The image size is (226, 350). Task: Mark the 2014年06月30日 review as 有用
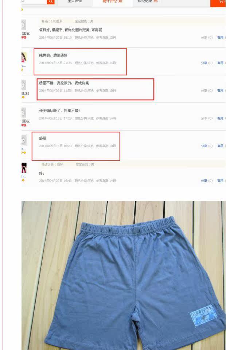coord(220,38)
